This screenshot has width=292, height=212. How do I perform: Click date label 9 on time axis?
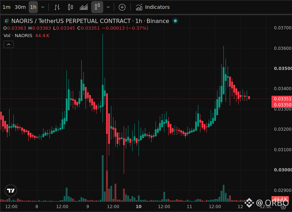point(88,207)
